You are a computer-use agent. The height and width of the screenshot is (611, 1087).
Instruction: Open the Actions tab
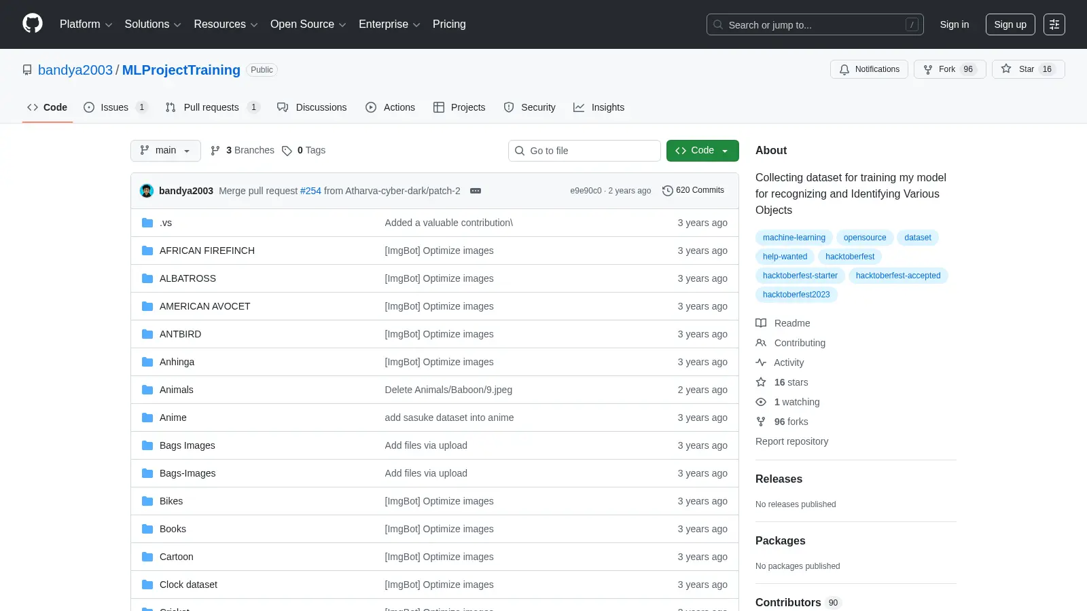[391, 107]
